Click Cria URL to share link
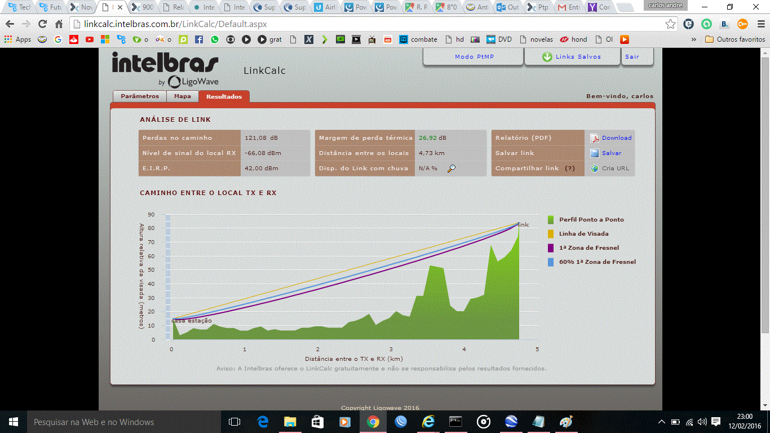This screenshot has height=433, width=770. (x=615, y=169)
